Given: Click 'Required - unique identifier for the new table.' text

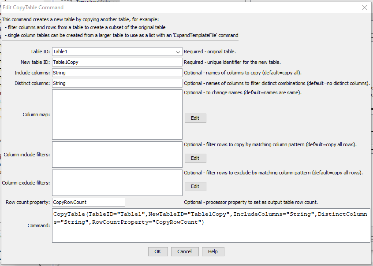Looking at the screenshot, I should tap(232, 62).
